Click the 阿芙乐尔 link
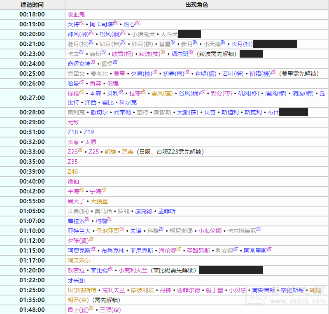This screenshot has width=329, height=314. pos(79,261)
